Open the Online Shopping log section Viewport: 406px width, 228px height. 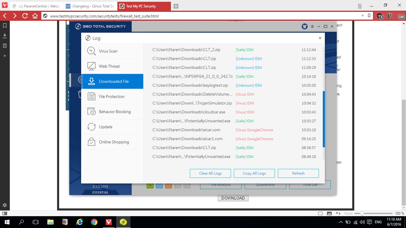(112, 142)
